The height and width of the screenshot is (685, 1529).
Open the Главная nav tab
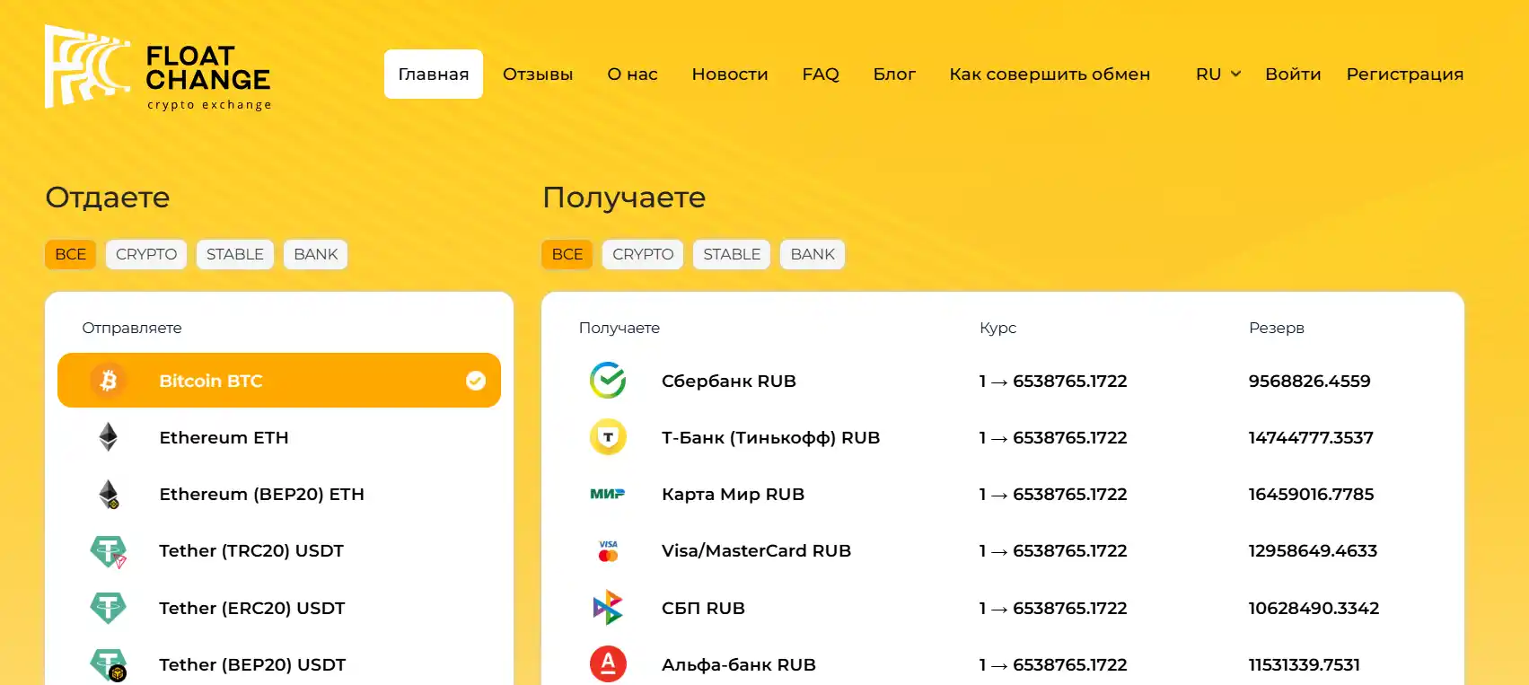[x=434, y=74]
